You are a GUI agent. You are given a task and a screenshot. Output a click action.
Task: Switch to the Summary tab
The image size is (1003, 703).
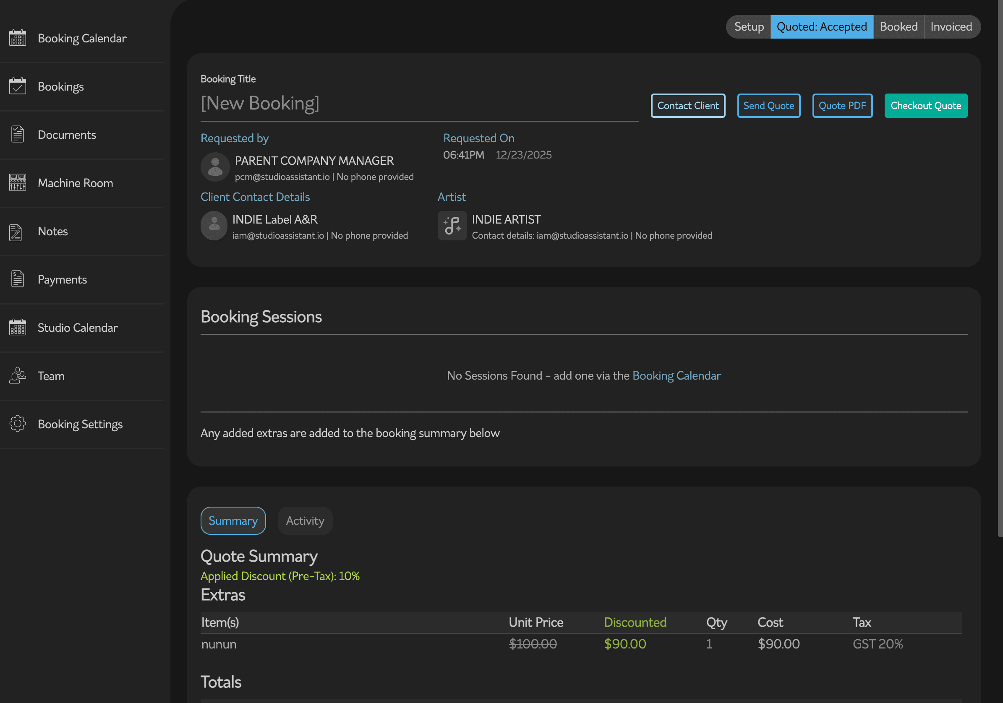233,521
